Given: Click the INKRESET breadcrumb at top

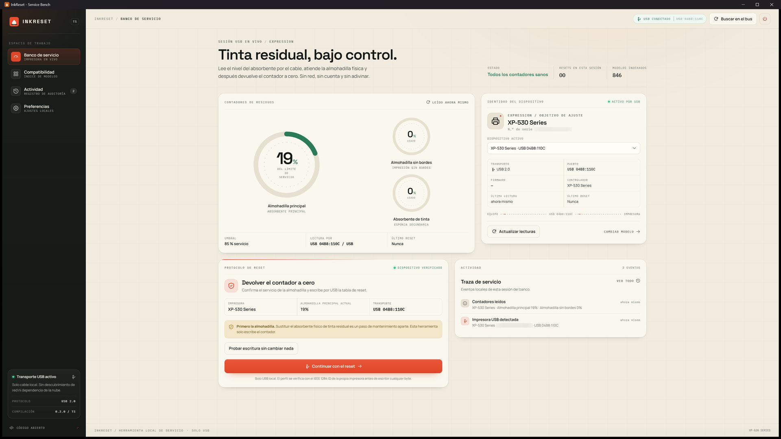Looking at the screenshot, I should coord(104,19).
